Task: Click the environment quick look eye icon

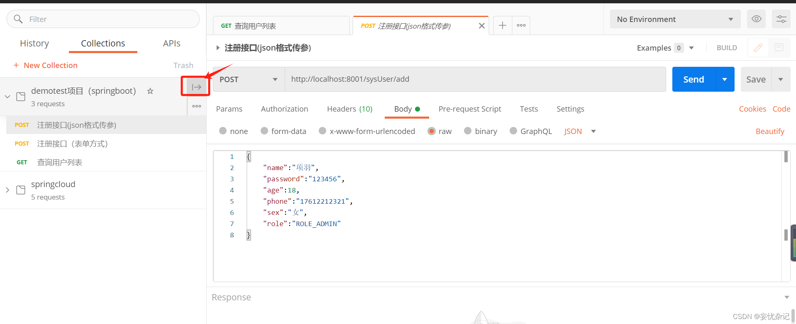Action: pos(756,19)
